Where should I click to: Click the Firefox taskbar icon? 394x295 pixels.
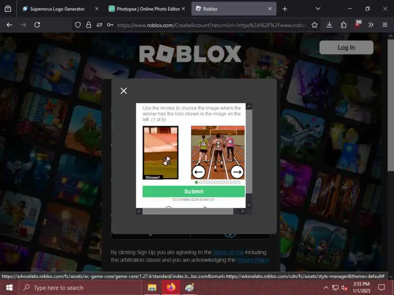(171, 287)
